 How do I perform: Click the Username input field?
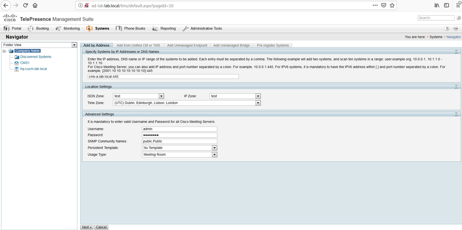pyautogui.click(x=180, y=129)
